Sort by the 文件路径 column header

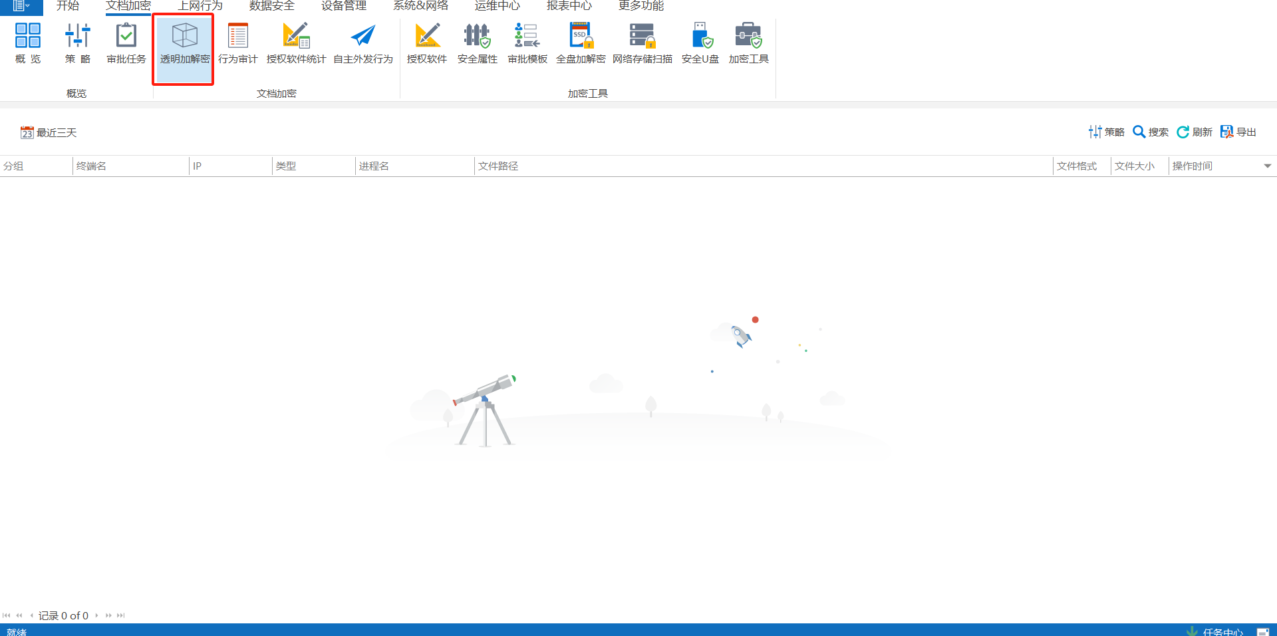coord(764,166)
